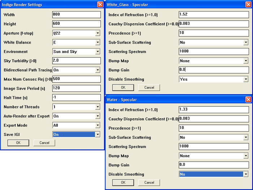The width and height of the screenshot is (253, 190).
Task: Click the Halt Time field
Action: (x=77, y=98)
